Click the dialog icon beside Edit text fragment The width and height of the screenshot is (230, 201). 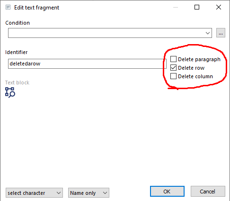8,7
